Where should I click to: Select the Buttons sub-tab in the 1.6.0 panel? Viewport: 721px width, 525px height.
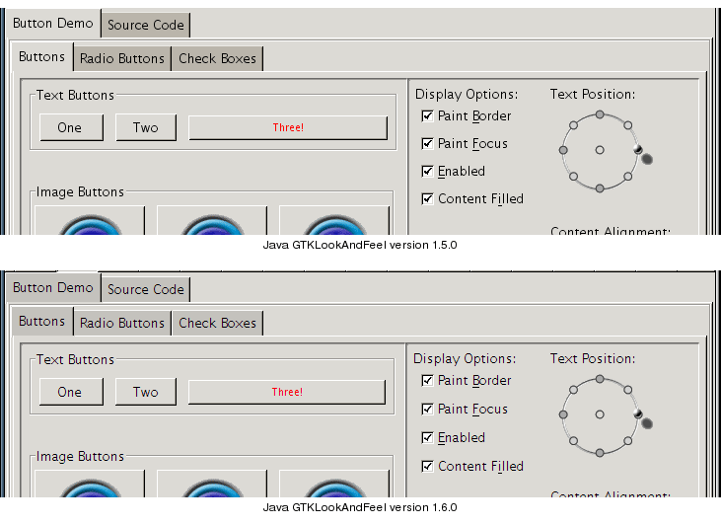41,321
